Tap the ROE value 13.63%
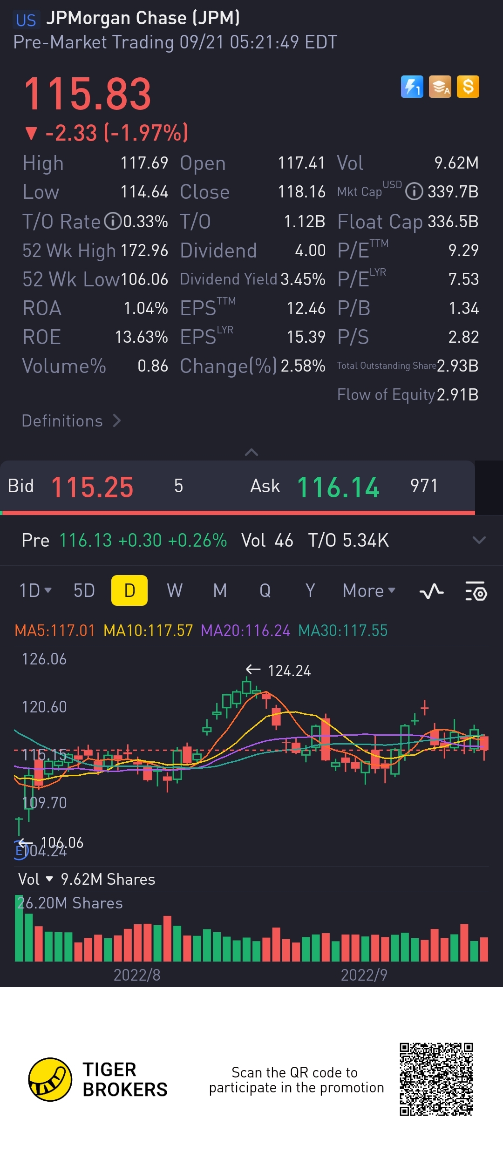The width and height of the screenshot is (503, 1172). (x=142, y=337)
